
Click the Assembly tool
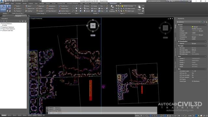[50, 8]
